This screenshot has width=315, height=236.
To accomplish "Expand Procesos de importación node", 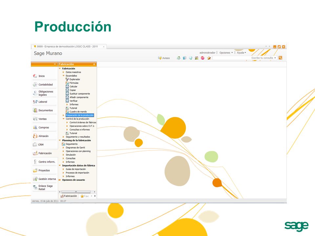I will pyautogui.click(x=63, y=173).
